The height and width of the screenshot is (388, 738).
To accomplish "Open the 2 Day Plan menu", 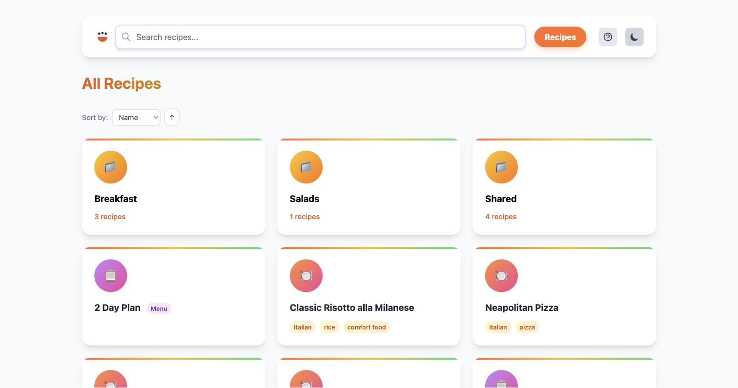I will point(117,307).
